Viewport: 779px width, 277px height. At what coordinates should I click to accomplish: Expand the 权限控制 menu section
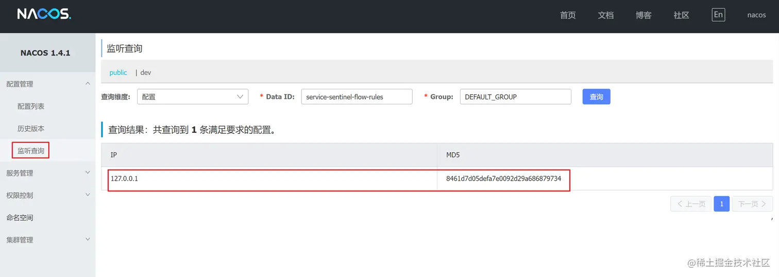click(48, 195)
